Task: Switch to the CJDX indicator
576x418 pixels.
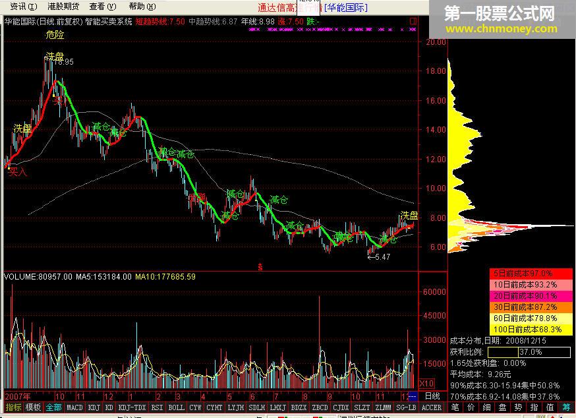Action: [341, 407]
